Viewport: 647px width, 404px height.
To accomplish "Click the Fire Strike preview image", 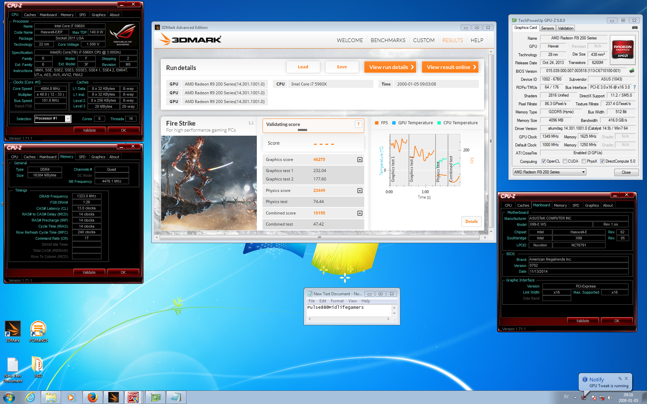I will click(x=209, y=183).
